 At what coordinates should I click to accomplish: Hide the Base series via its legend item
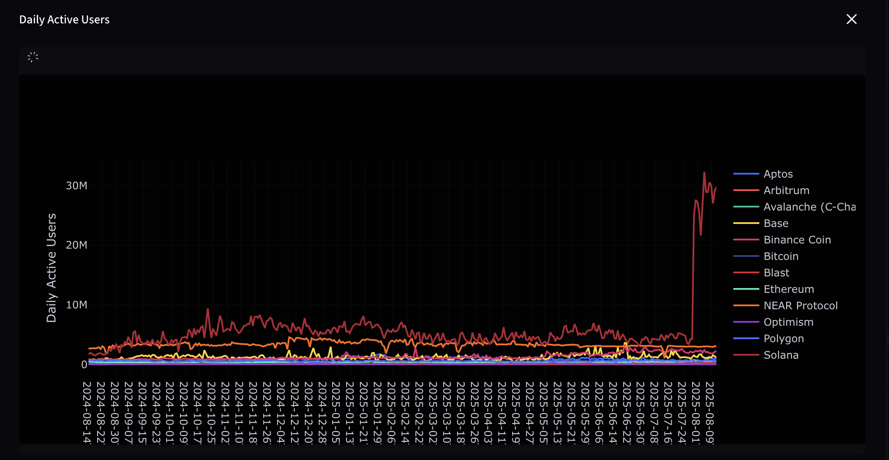[776, 223]
